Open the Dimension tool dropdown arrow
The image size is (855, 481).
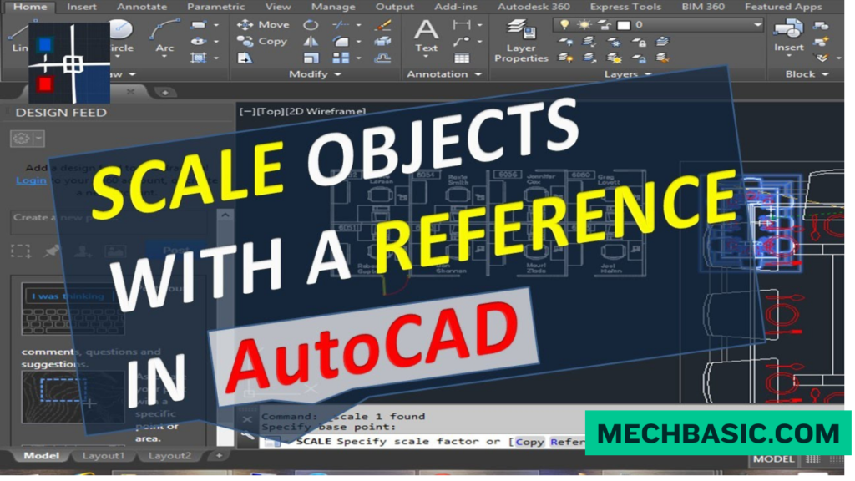click(x=479, y=25)
